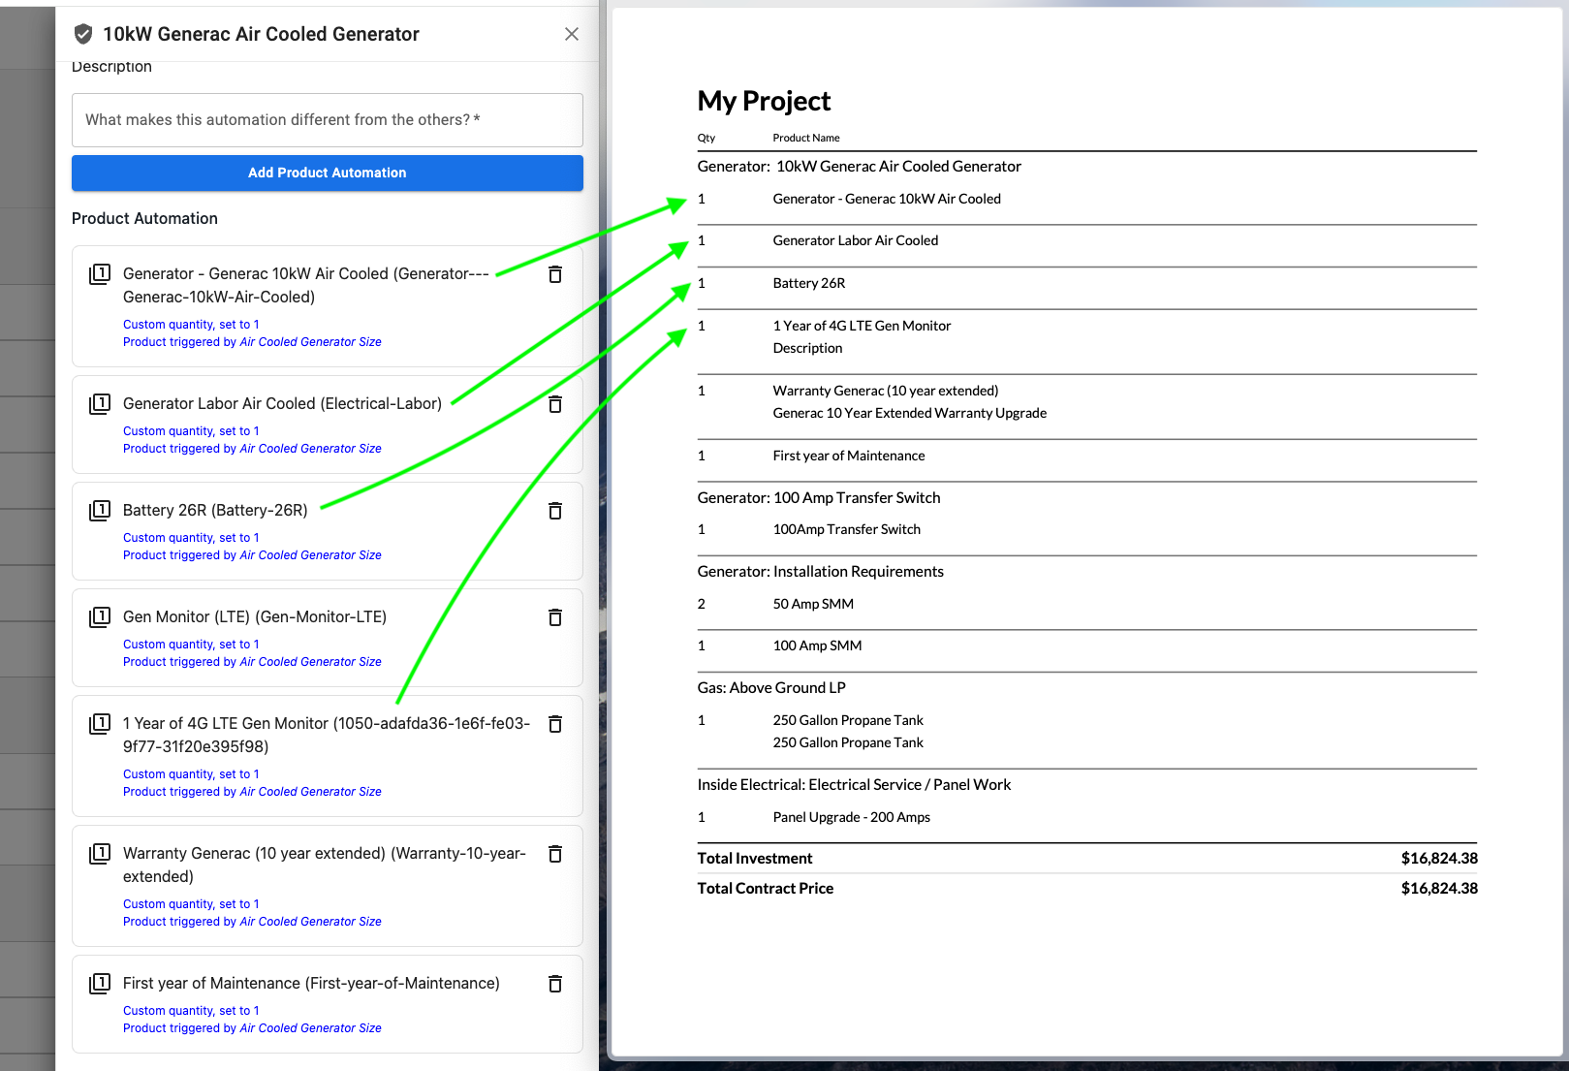This screenshot has height=1071, width=1569.
Task: Click the 250 Gallon Propane Tank product name
Action: pyautogui.click(x=848, y=720)
